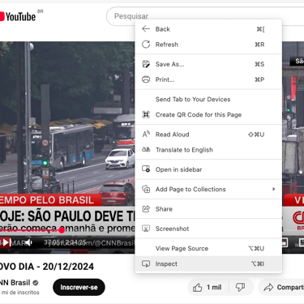The width and height of the screenshot is (304, 304).
Task: Click the video Next button
Action: pyautogui.click(x=6, y=242)
